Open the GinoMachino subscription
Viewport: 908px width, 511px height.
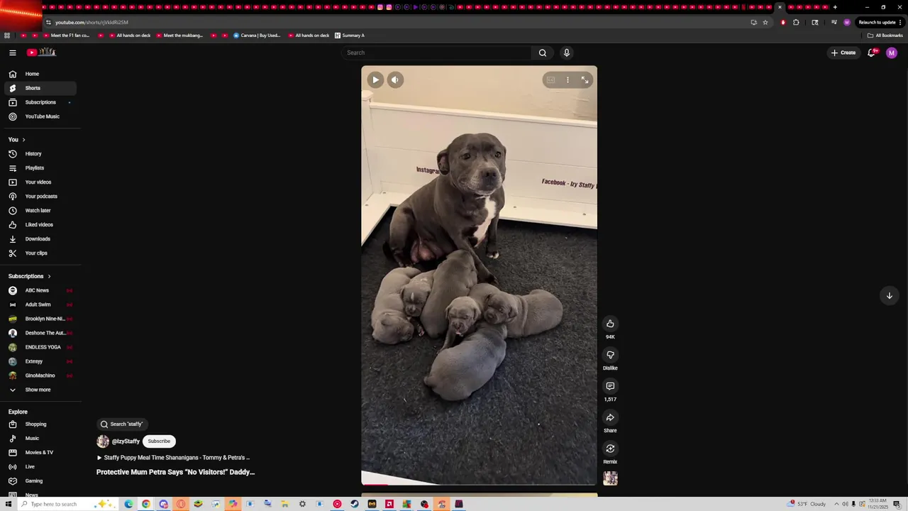click(x=40, y=375)
